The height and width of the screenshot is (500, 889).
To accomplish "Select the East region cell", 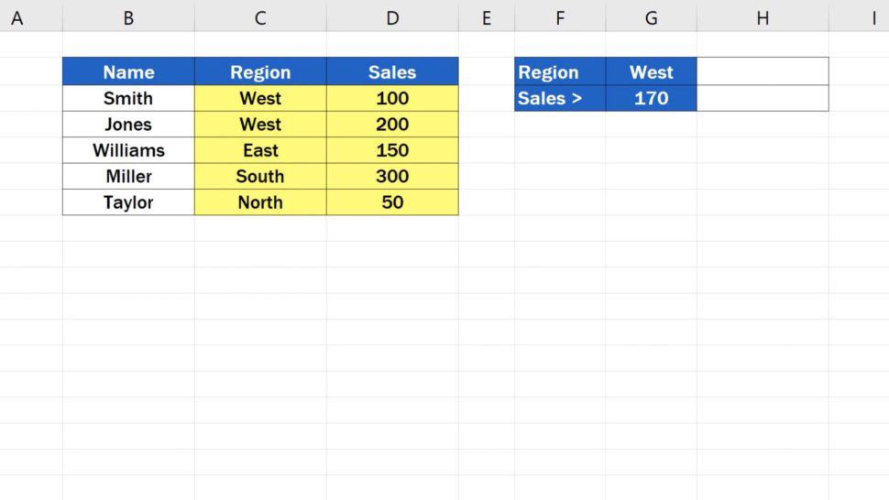I will 260,150.
